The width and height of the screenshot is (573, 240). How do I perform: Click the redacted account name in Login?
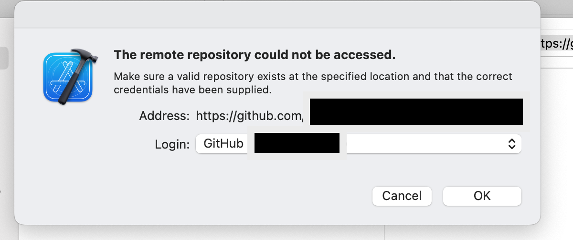[297, 143]
